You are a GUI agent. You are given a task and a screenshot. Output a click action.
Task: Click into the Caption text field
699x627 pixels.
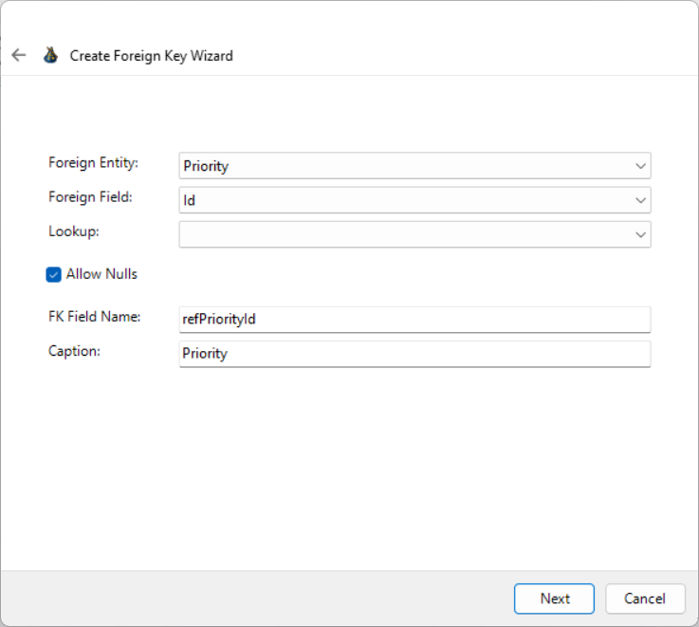pyautogui.click(x=414, y=354)
